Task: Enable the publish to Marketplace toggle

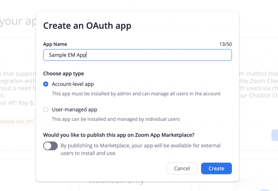Action: [50, 146]
